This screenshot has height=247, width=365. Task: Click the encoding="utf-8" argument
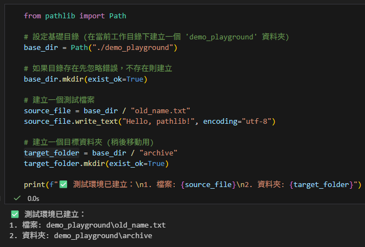(x=237, y=122)
